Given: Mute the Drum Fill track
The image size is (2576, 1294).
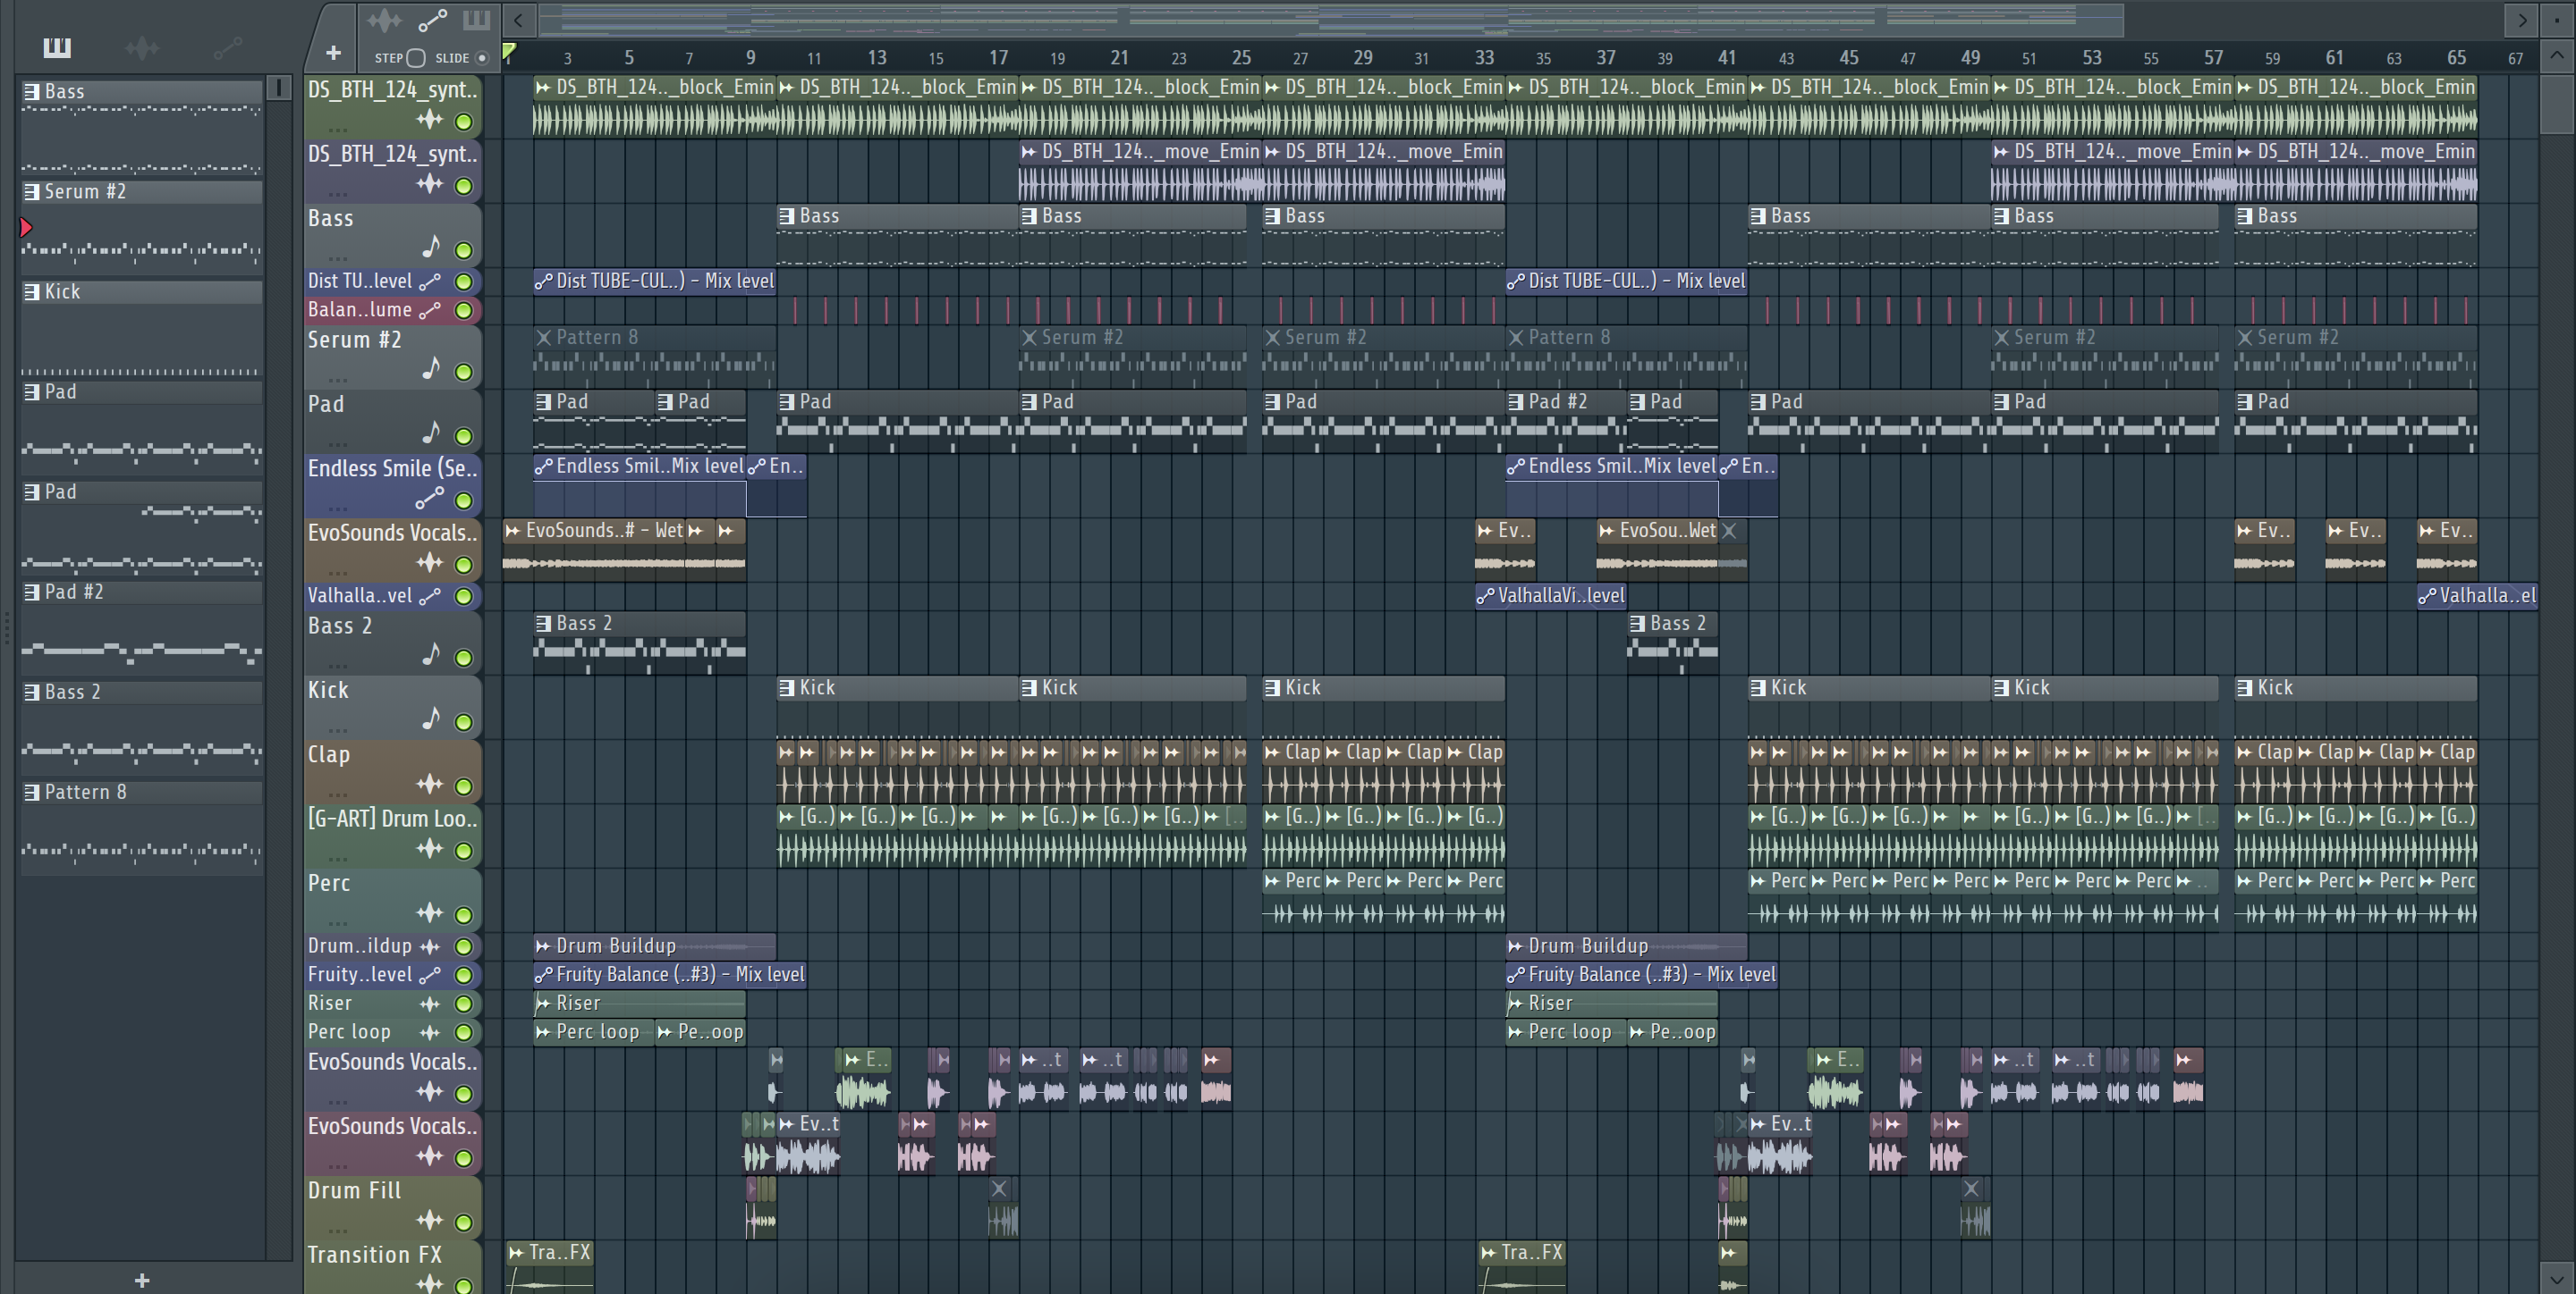Looking at the screenshot, I should point(464,1222).
